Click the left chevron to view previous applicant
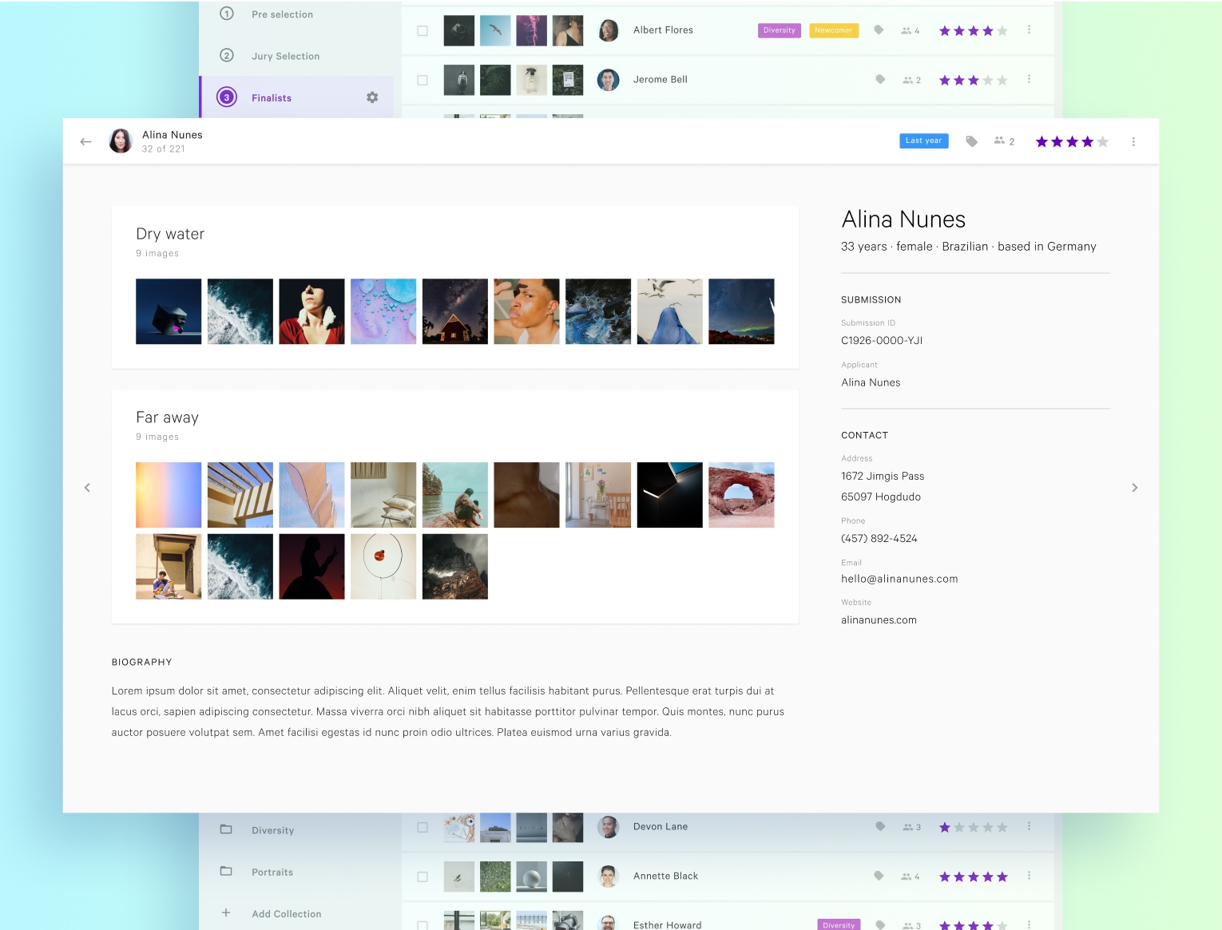This screenshot has height=930, width=1222. click(x=87, y=487)
